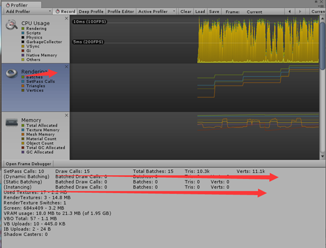
Task: Step to the next frame arrow
Action: click(x=300, y=12)
